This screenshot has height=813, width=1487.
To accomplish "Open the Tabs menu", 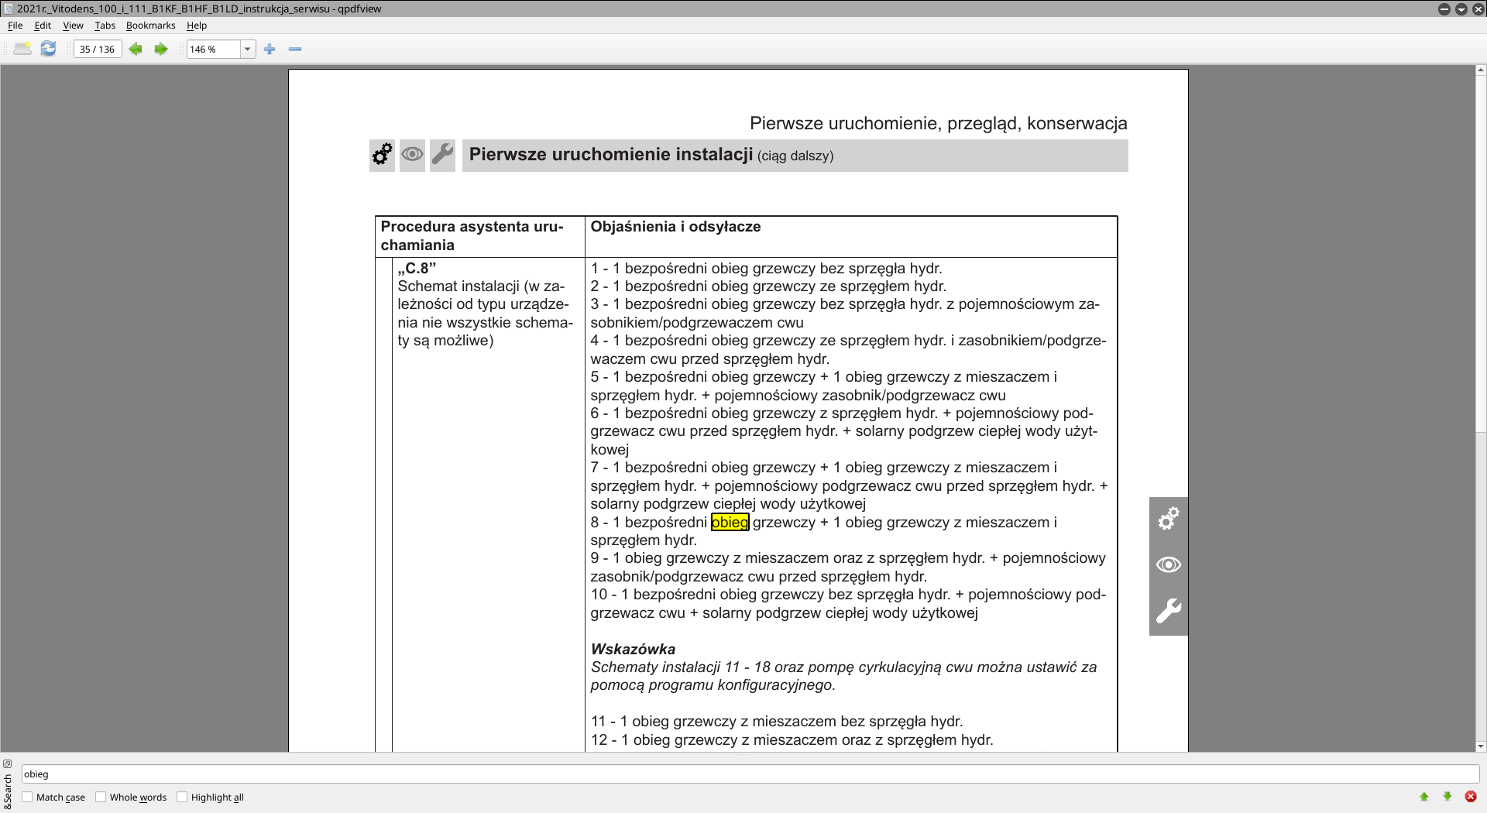I will pos(105,26).
